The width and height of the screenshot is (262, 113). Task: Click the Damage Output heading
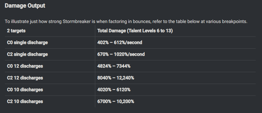(x=25, y=6)
